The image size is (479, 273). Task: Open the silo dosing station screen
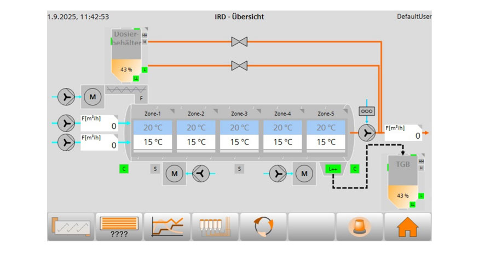[x=215, y=227]
